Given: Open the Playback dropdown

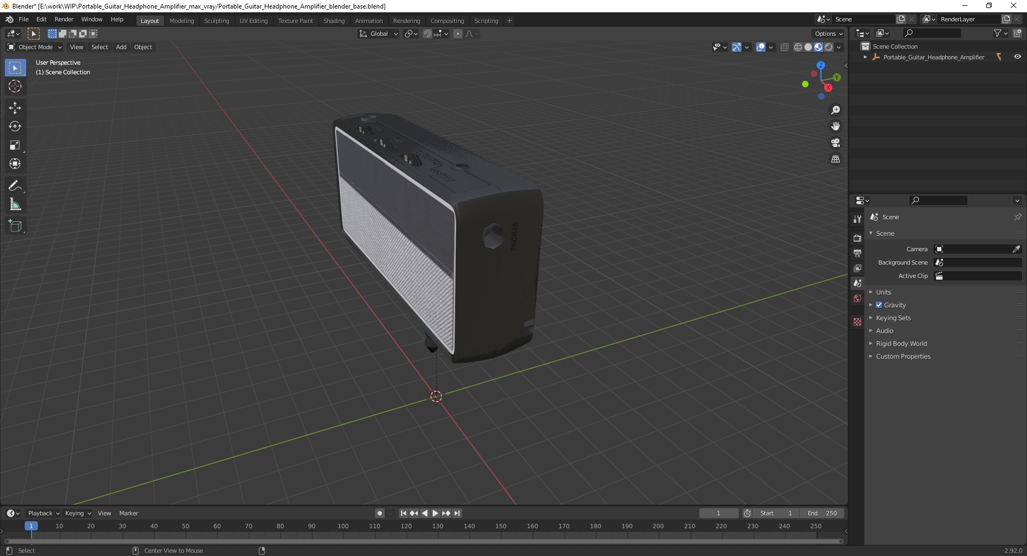Looking at the screenshot, I should tap(43, 513).
